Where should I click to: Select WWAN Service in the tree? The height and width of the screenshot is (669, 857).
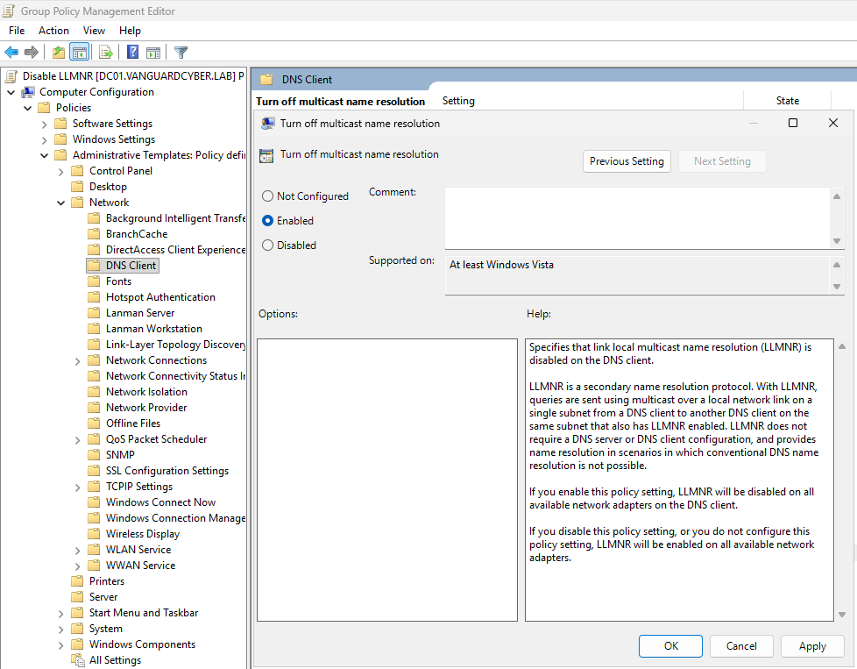tap(140, 565)
